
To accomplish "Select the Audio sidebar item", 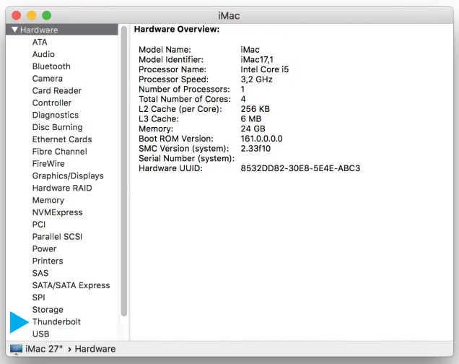I will pyautogui.click(x=43, y=54).
